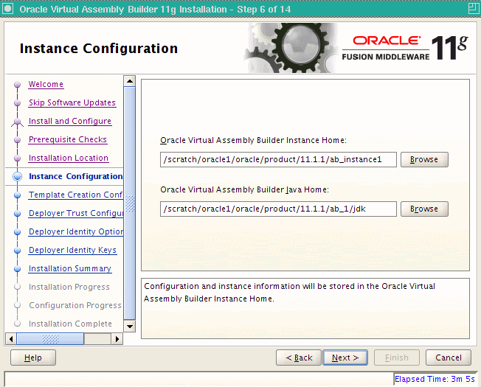Open Installation Location step
The image size is (481, 387).
(69, 158)
